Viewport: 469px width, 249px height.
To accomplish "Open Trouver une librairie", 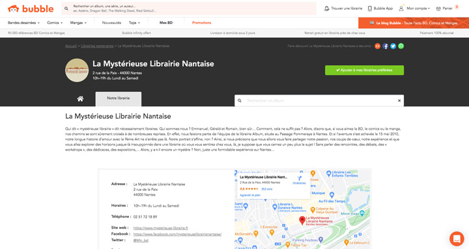I will (x=343, y=8).
